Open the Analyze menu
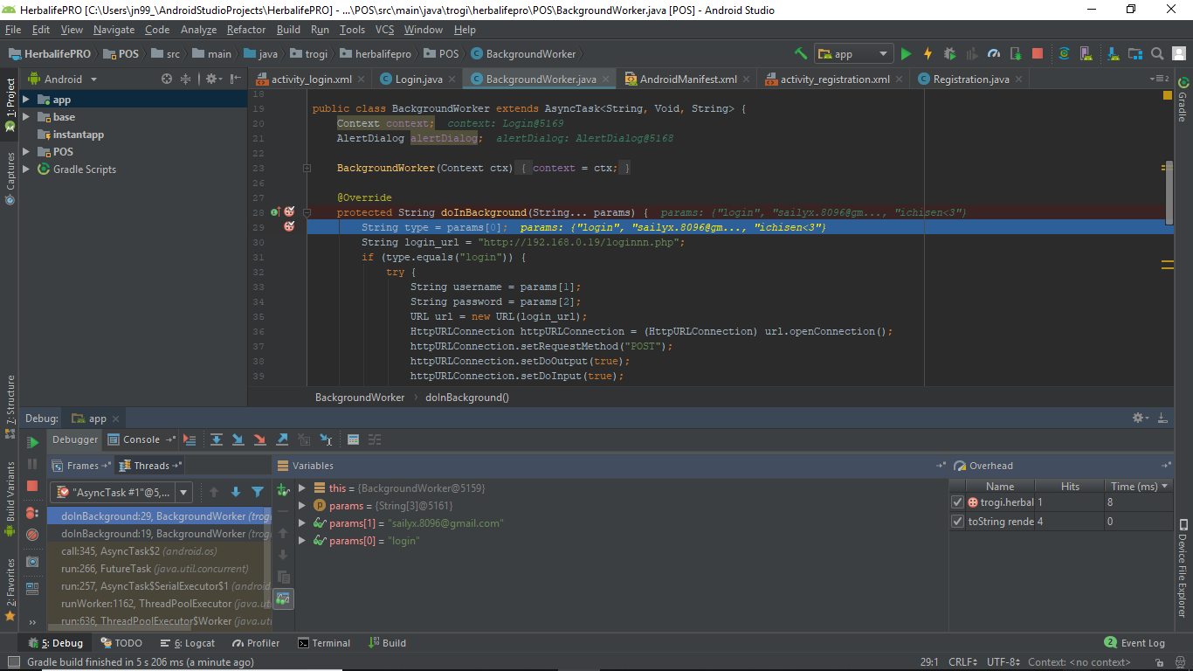 198,30
